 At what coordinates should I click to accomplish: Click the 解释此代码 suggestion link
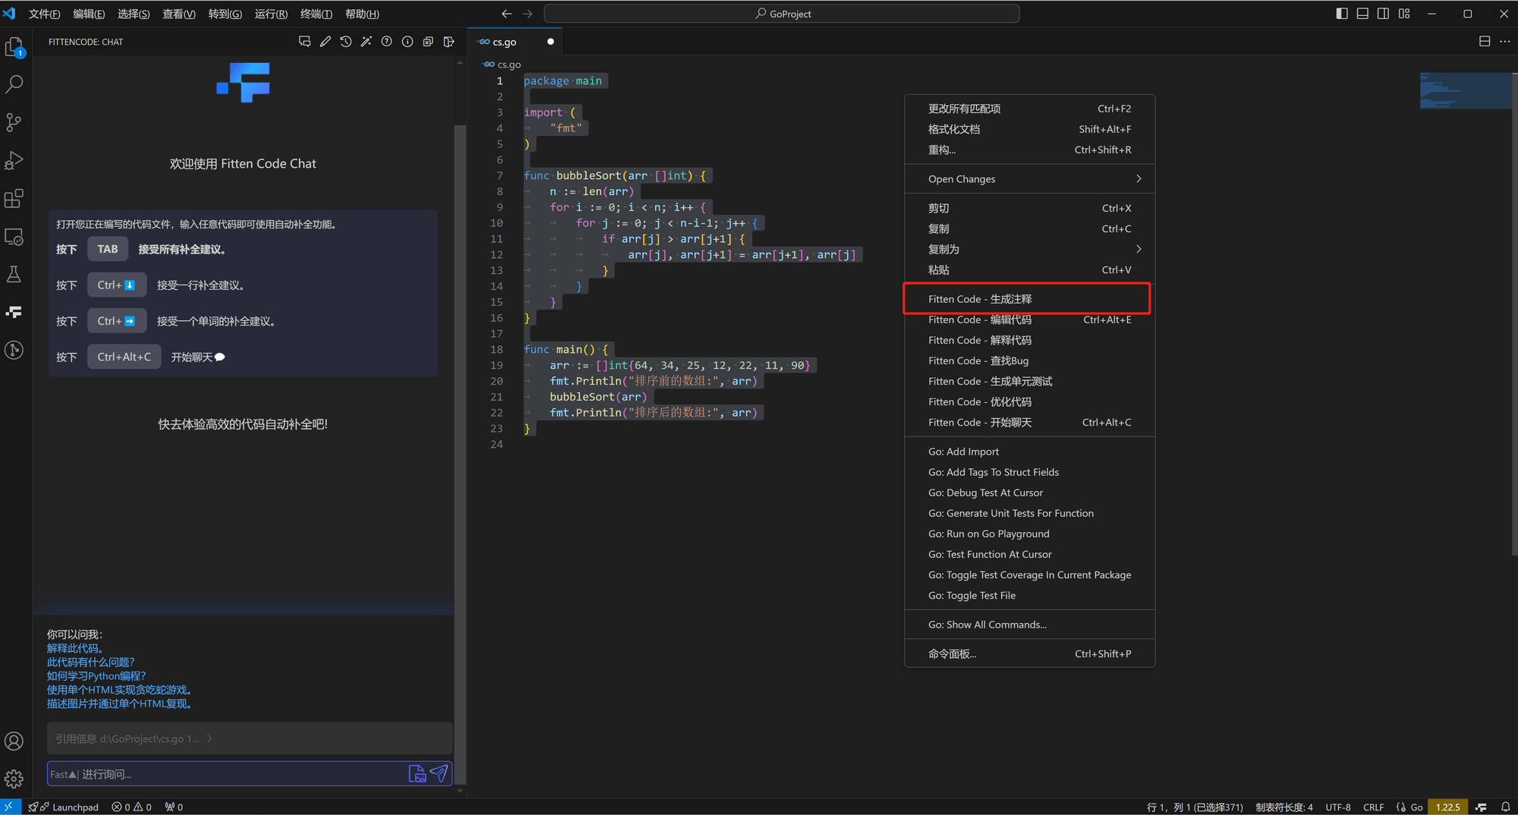[x=75, y=648]
